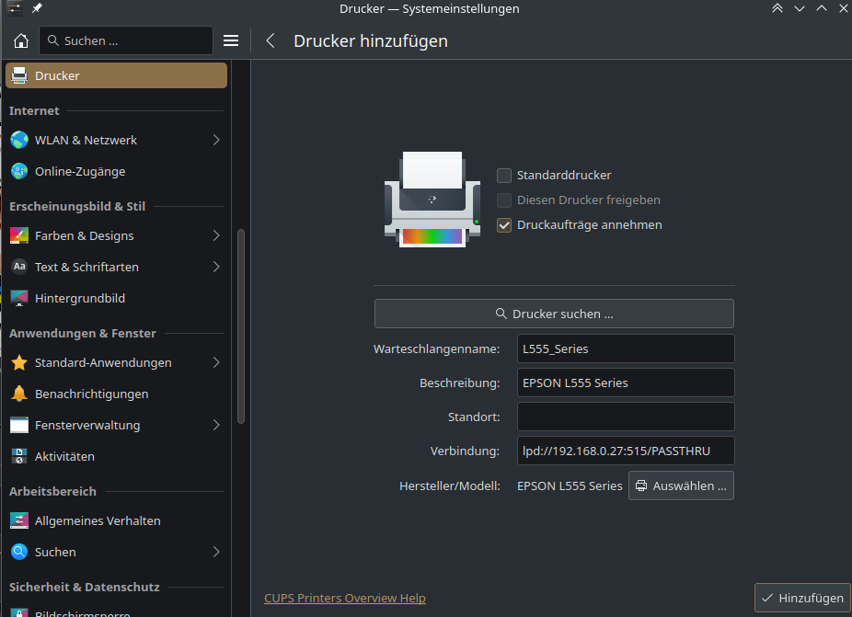Click the Hintergrundbild icon
852x617 pixels.
pos(19,298)
